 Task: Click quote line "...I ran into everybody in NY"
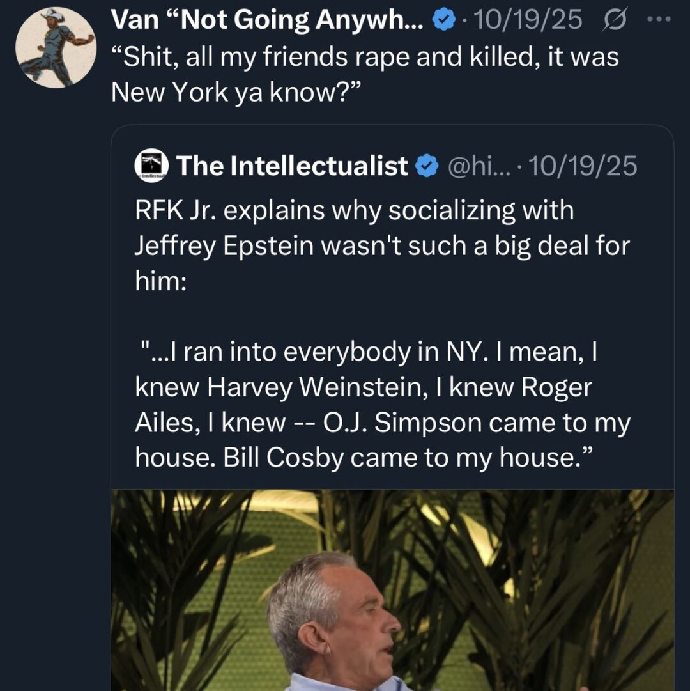coord(367,353)
